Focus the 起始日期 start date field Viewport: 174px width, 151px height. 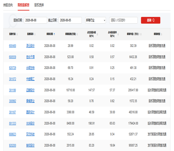(35, 20)
